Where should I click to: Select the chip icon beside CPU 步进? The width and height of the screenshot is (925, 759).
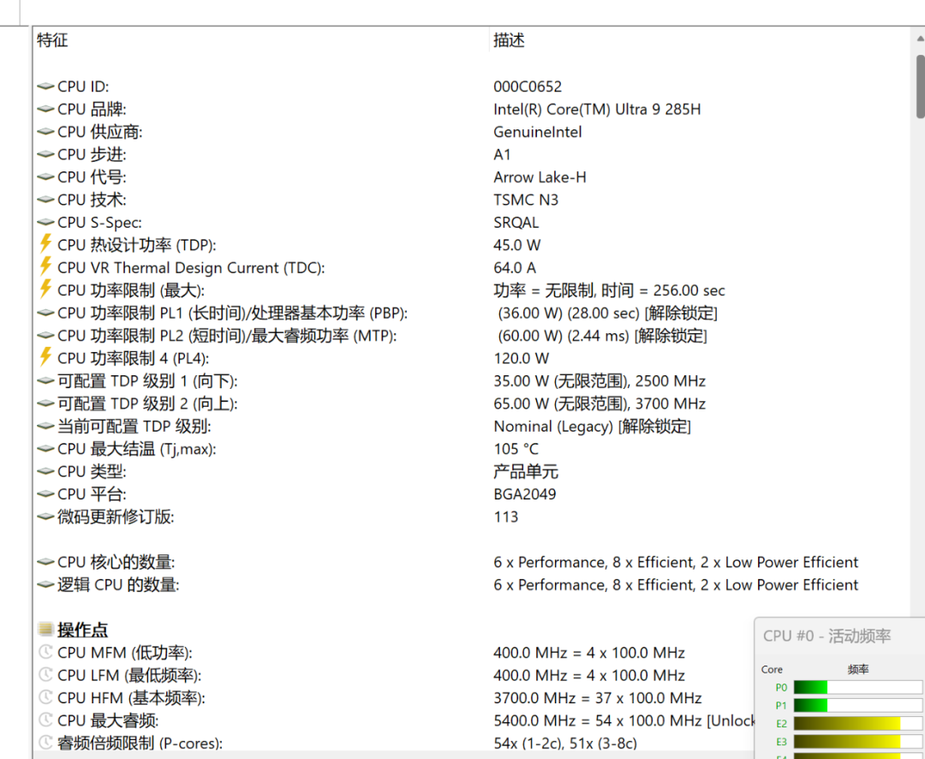click(x=45, y=155)
